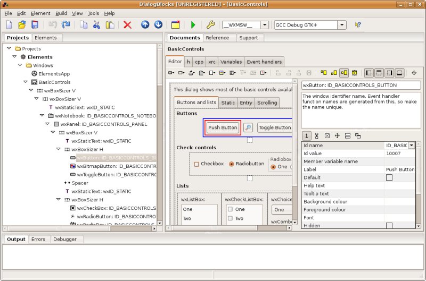Toggle the right border icon
Viewport: 426px width, 281px height.
click(x=389, y=73)
